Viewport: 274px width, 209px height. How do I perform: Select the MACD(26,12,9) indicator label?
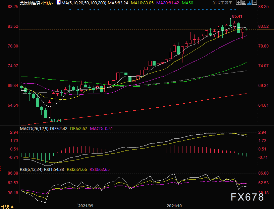pos(34,129)
